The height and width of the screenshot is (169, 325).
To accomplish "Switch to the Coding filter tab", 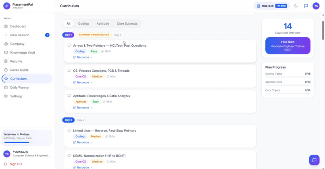I will (x=83, y=24).
